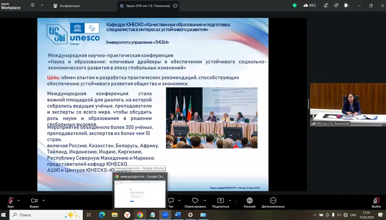Click the REC recording indicator

coord(310,6)
